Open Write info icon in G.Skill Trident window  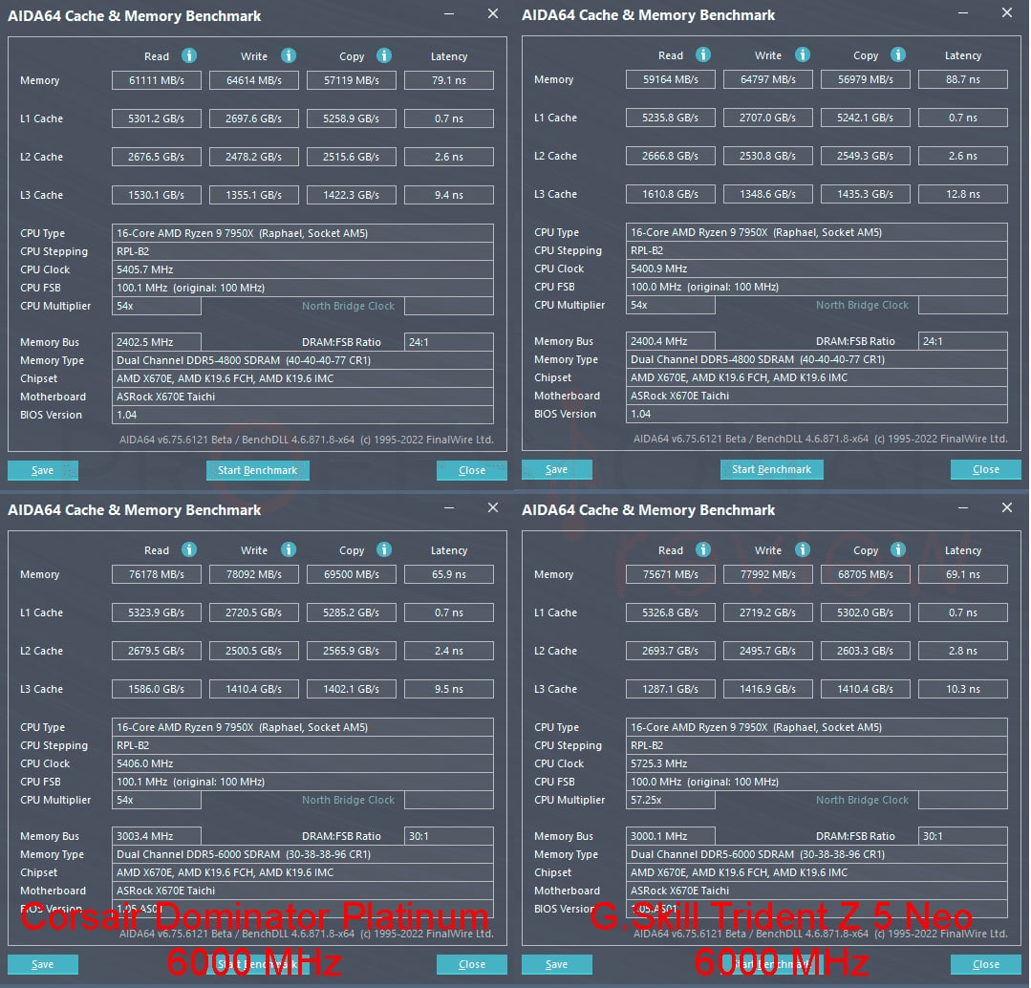point(803,549)
